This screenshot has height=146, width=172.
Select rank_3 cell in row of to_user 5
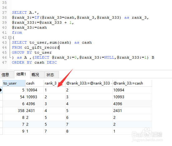[x=55, y=90]
